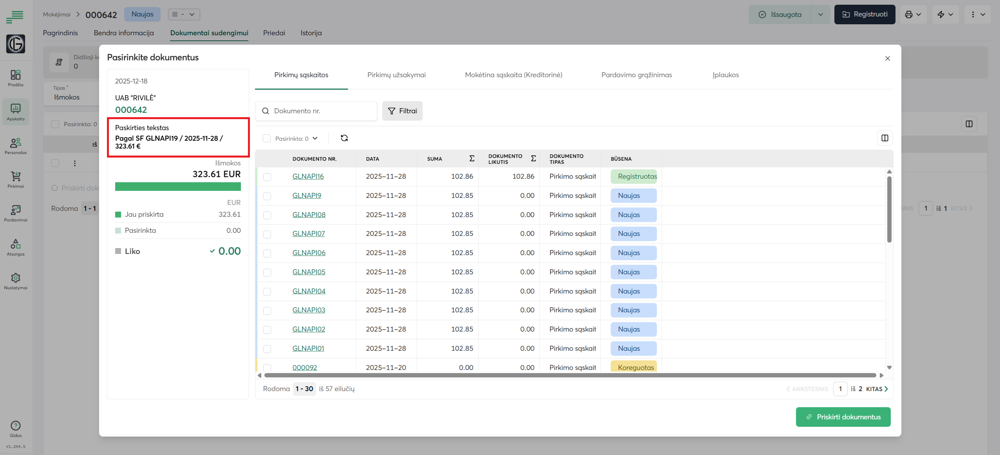The width and height of the screenshot is (1000, 455).
Task: Open the column layout icon in the dialog
Action: (x=884, y=138)
